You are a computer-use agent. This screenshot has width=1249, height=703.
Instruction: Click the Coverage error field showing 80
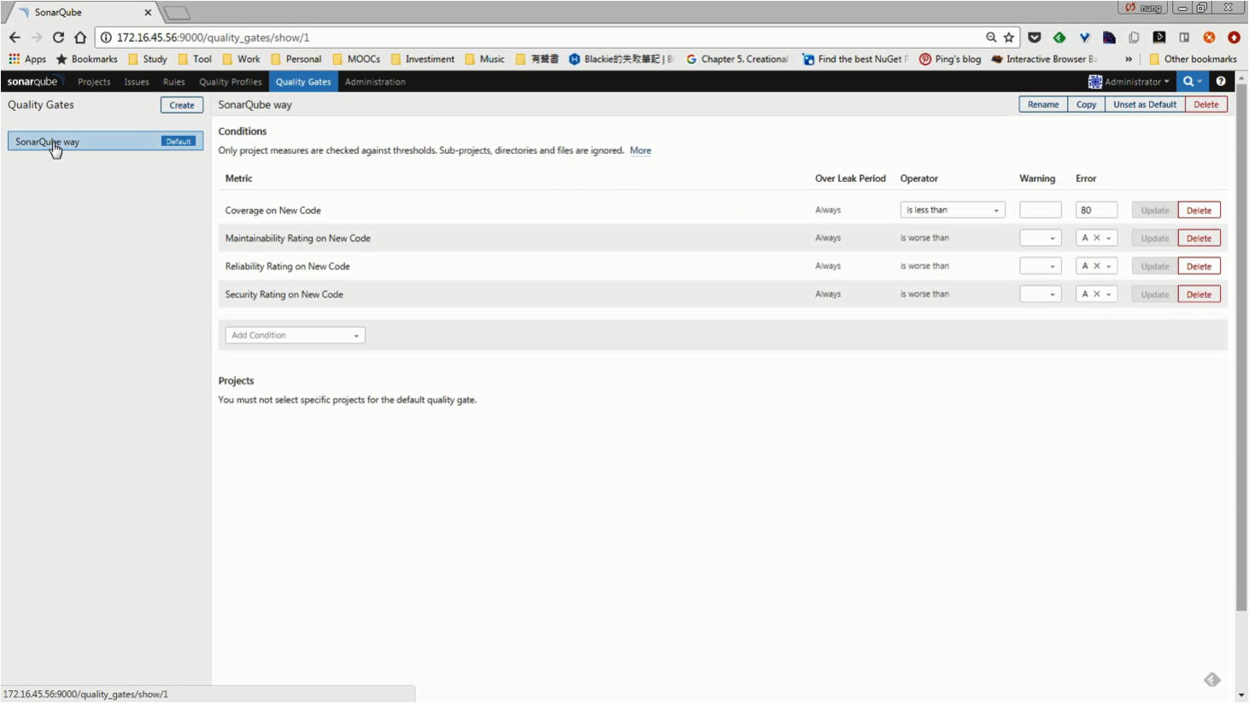point(1097,210)
